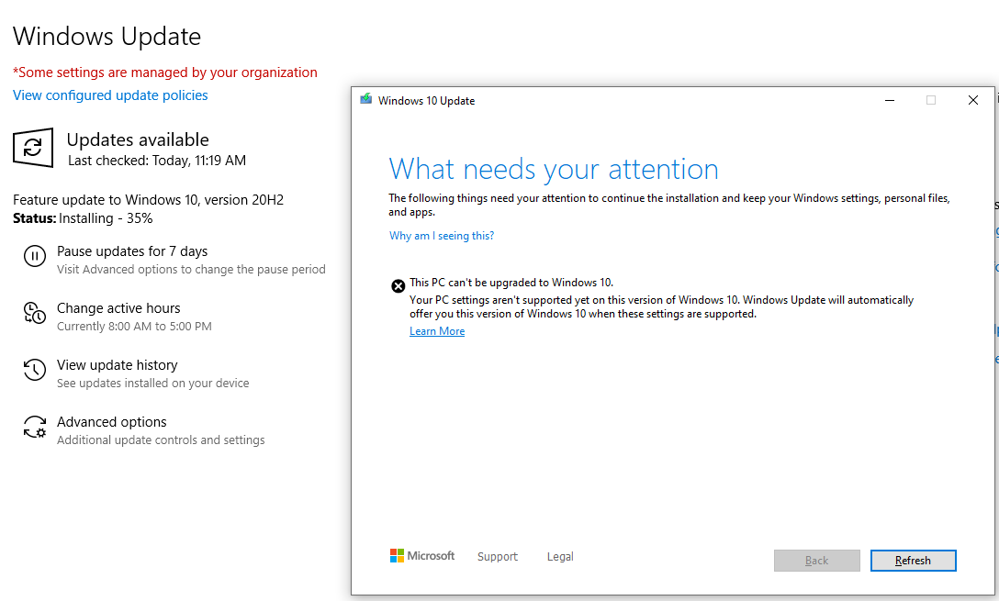The image size is (999, 601).
Task: Click 'See updates installed on your device' text
Action: pyautogui.click(x=153, y=384)
